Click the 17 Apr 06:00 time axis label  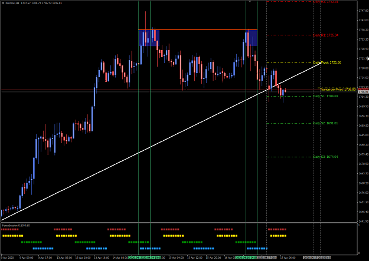[288, 257]
